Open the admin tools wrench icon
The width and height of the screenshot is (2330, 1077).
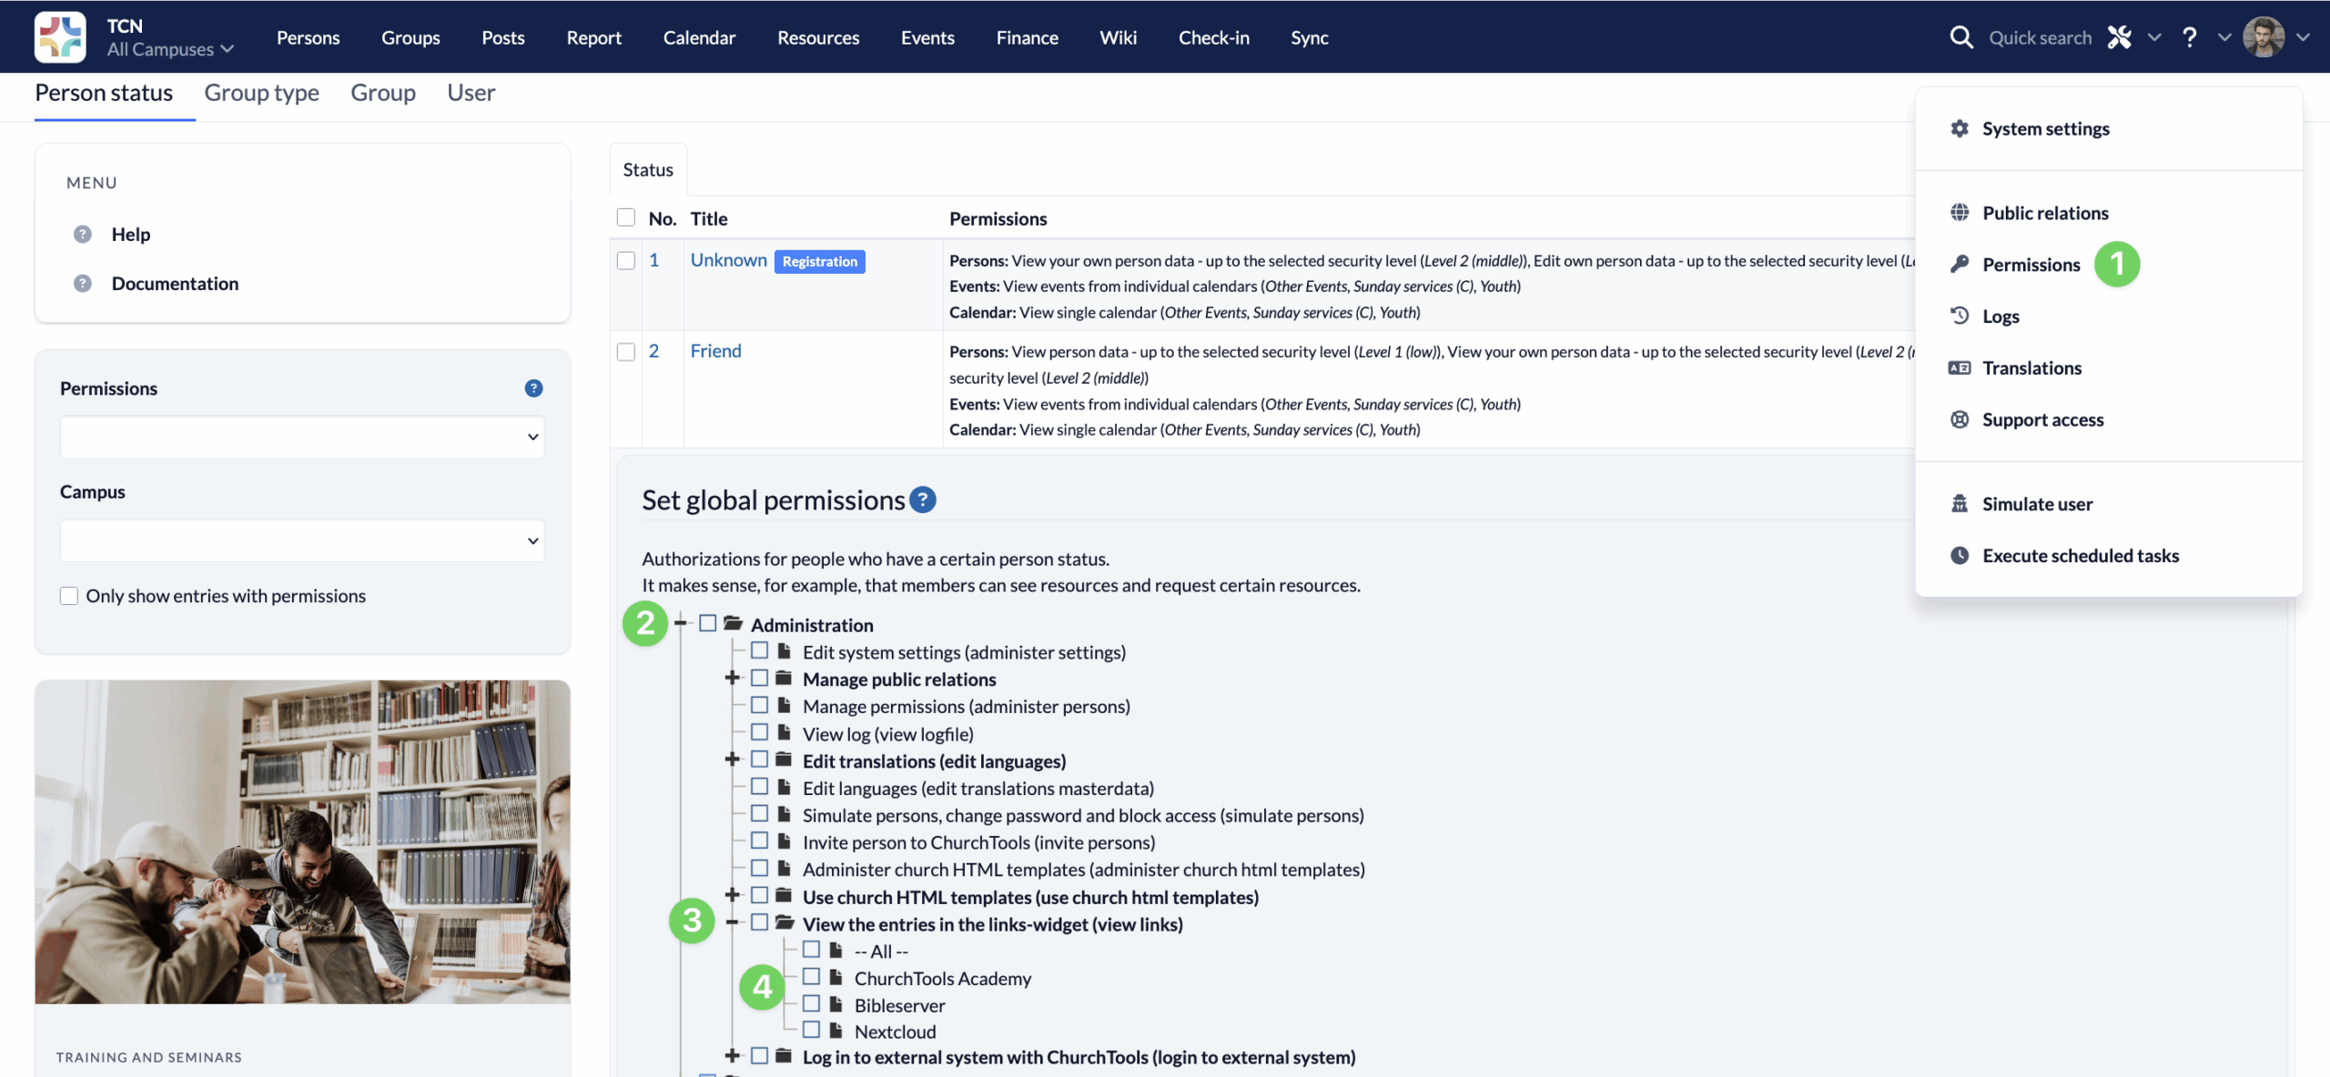(2119, 37)
